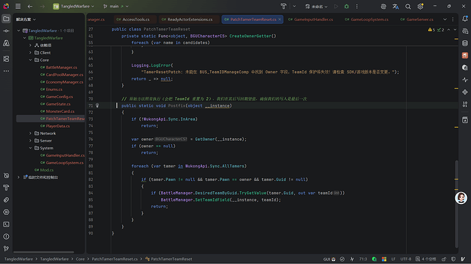Image resolution: width=471 pixels, height=264 pixels.
Task: Click the editor vertical scrollbar thumb
Action: click(457, 203)
